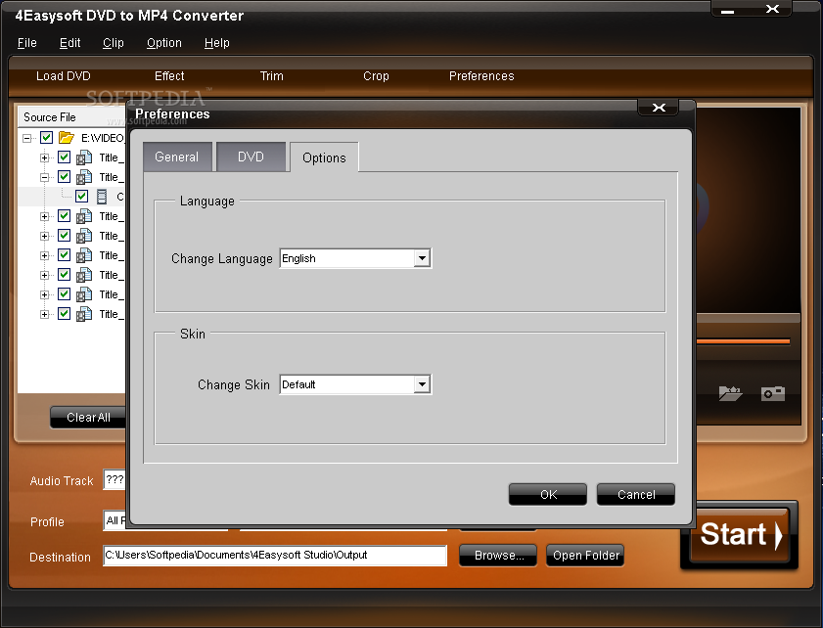Image resolution: width=823 pixels, height=628 pixels.
Task: Open the File menu
Action: [x=27, y=43]
